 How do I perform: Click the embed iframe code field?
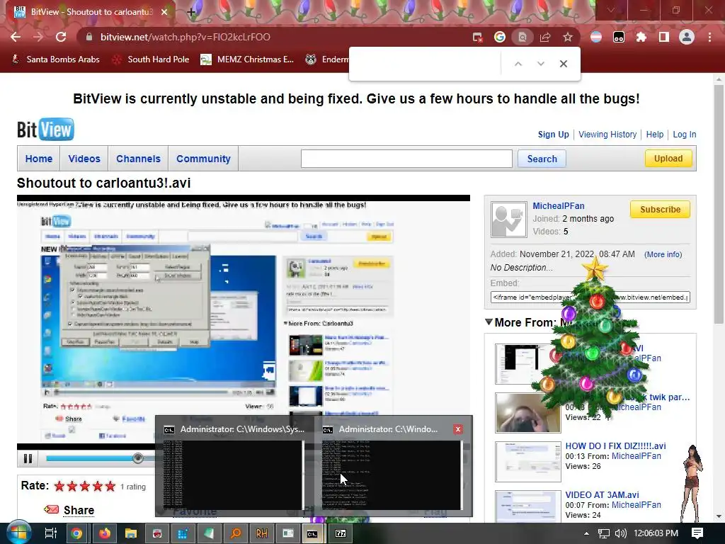point(590,297)
